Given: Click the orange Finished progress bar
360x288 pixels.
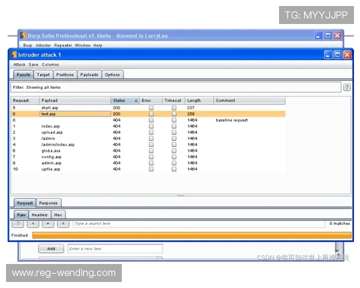Looking at the screenshot, I should (191, 235).
